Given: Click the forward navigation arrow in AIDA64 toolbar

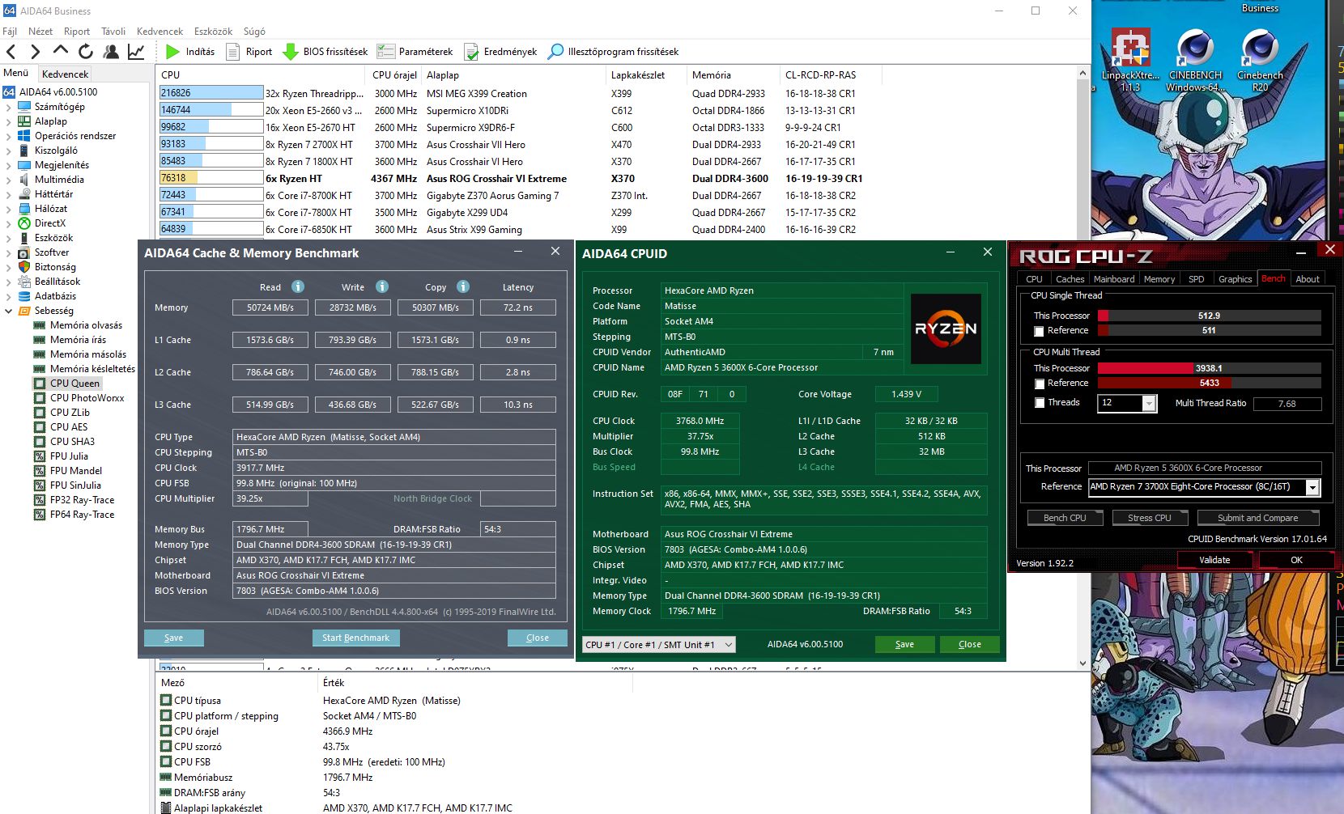Looking at the screenshot, I should 35,52.
